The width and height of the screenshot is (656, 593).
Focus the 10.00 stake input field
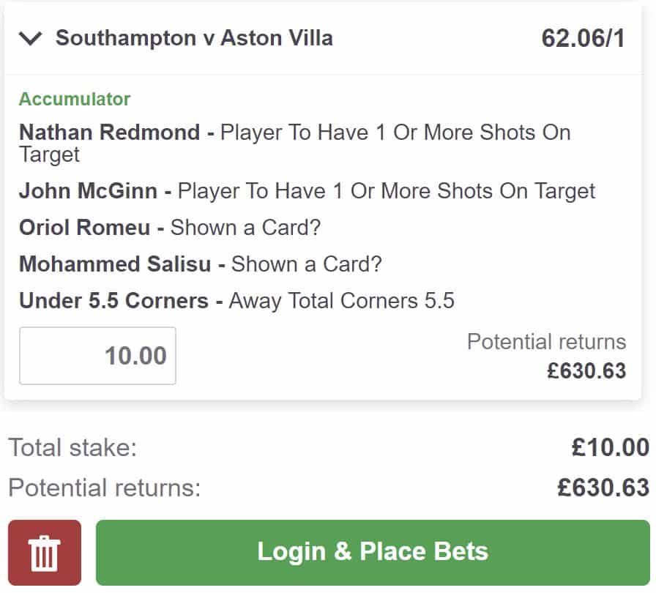pyautogui.click(x=97, y=356)
